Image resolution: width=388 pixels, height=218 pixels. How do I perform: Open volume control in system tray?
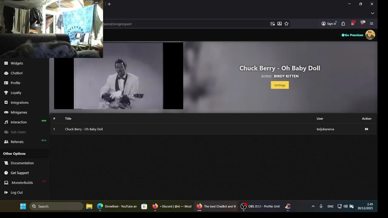[346, 206]
